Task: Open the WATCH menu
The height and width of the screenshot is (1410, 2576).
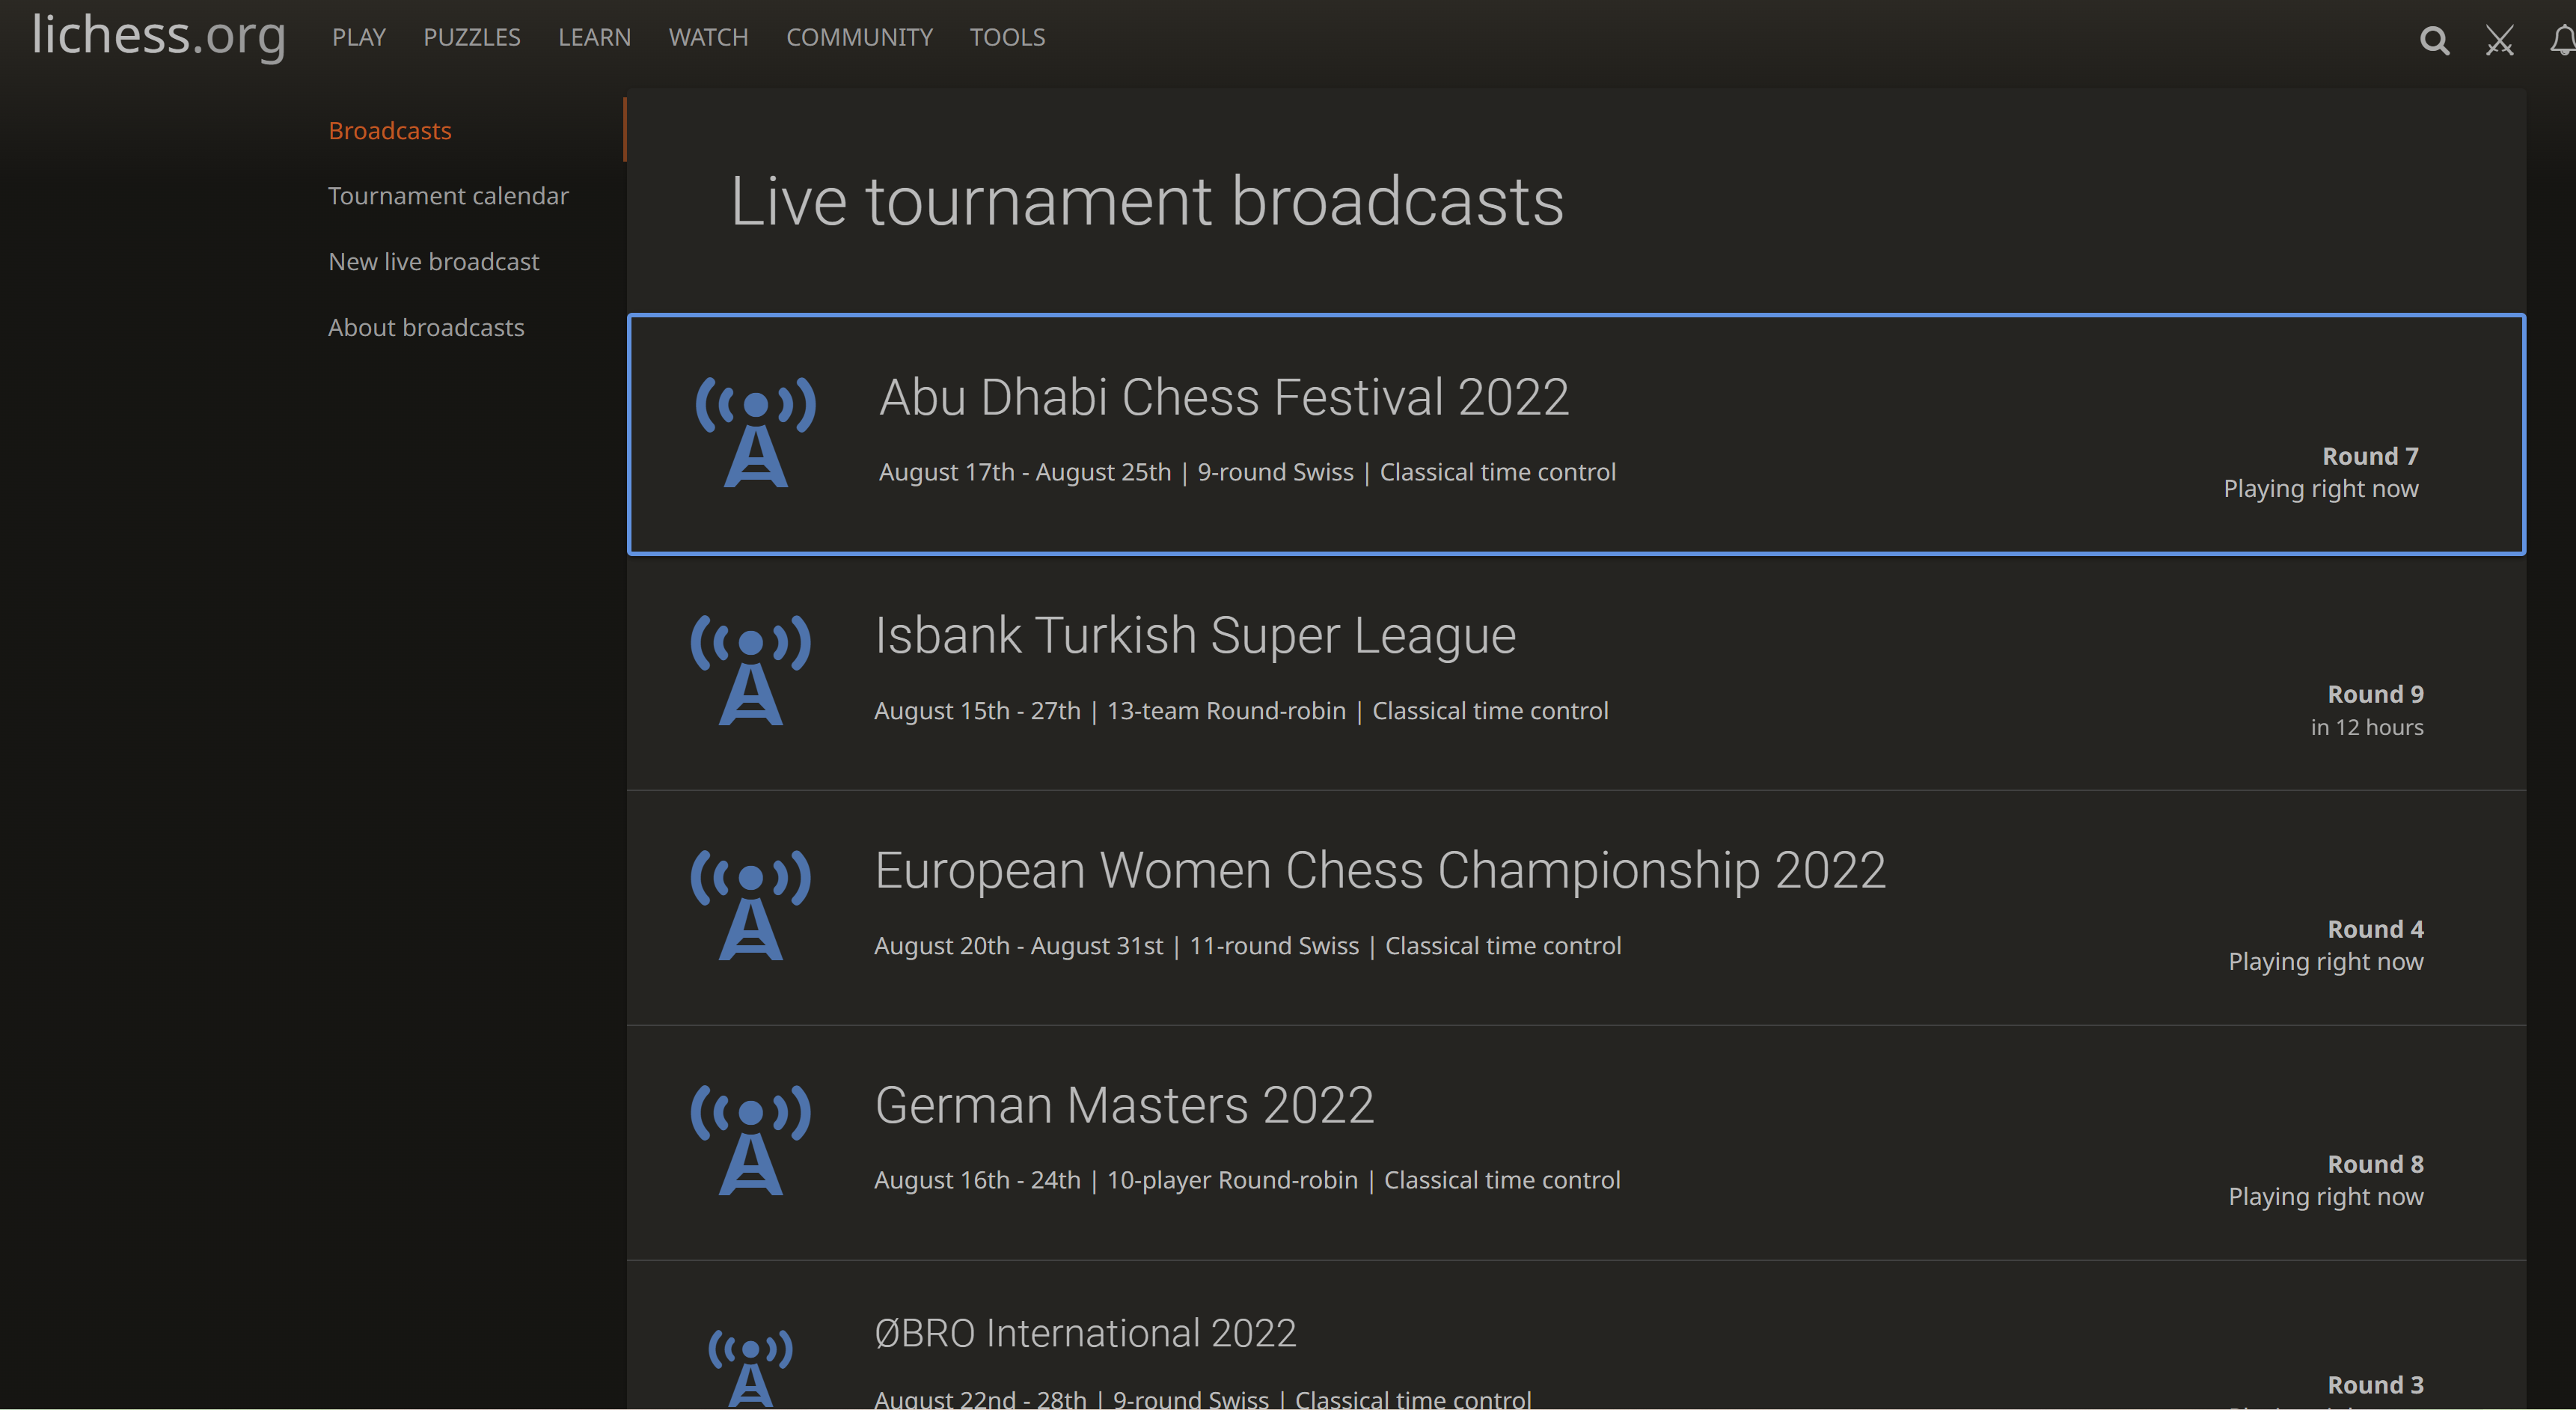Action: tap(708, 37)
